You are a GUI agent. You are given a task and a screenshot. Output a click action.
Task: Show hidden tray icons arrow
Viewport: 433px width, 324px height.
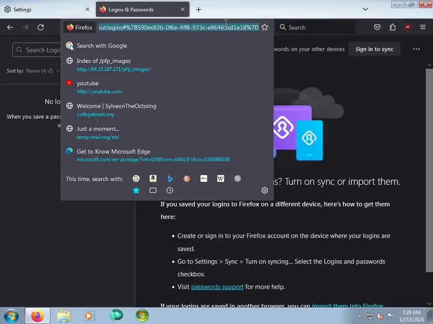point(359,316)
